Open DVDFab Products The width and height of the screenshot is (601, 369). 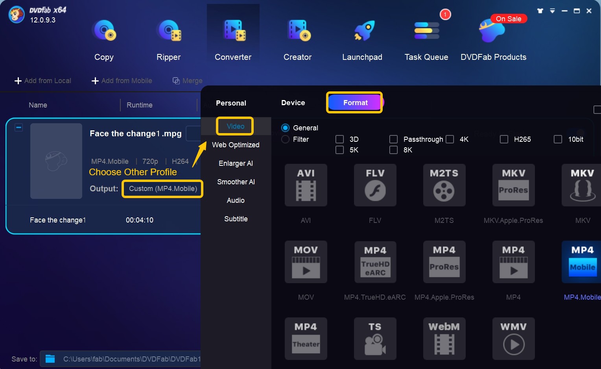coord(493,39)
